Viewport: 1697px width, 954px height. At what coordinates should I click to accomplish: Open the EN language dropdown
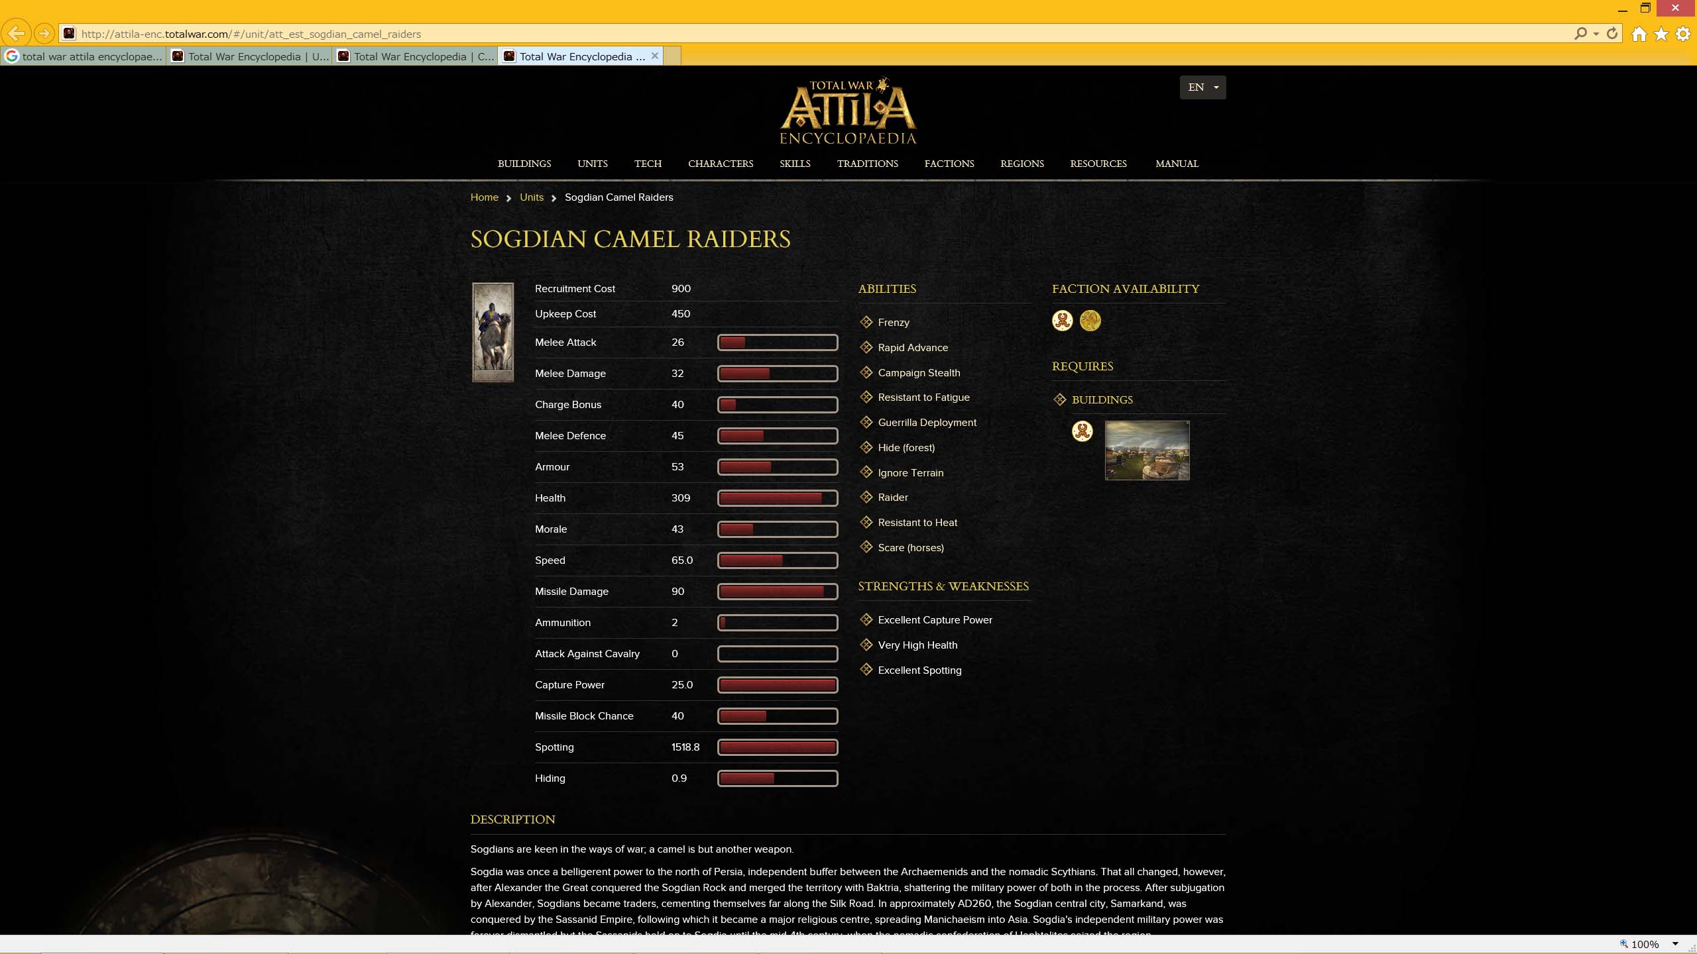click(x=1202, y=87)
